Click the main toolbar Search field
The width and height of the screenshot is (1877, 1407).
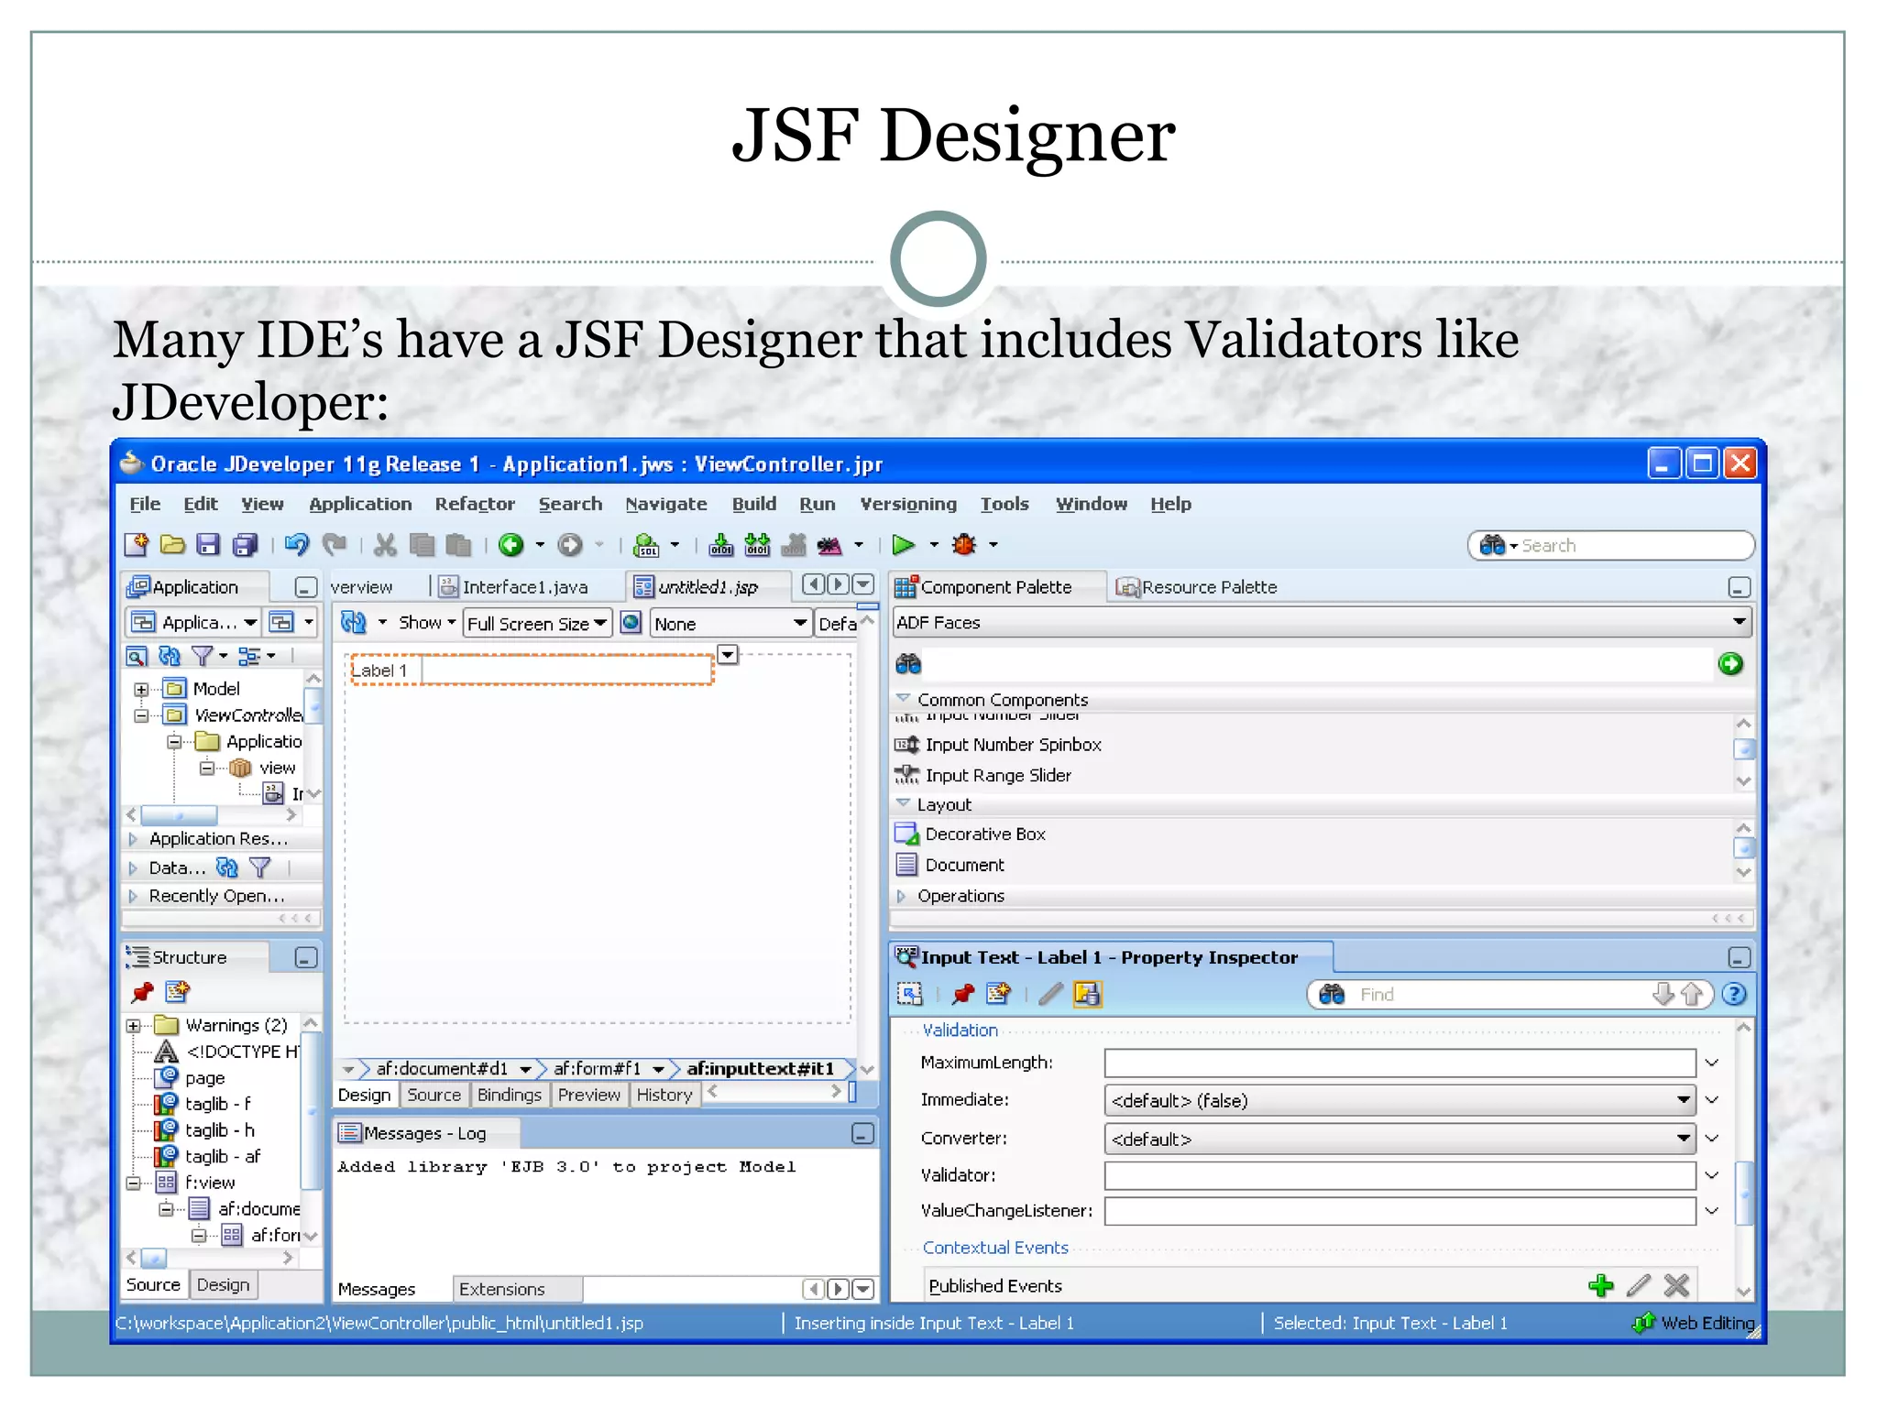point(1611,546)
